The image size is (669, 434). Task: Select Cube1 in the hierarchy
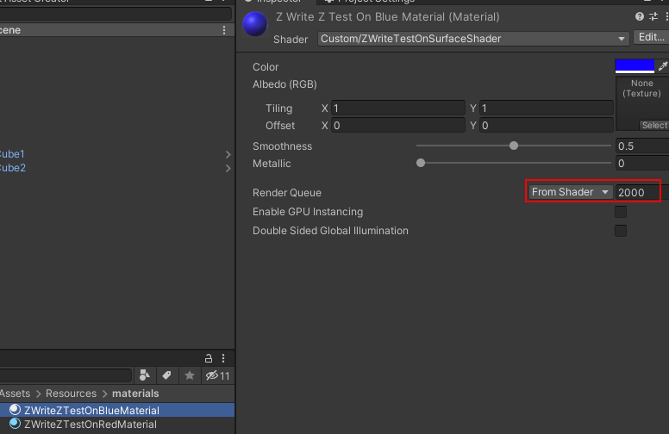[x=12, y=154]
